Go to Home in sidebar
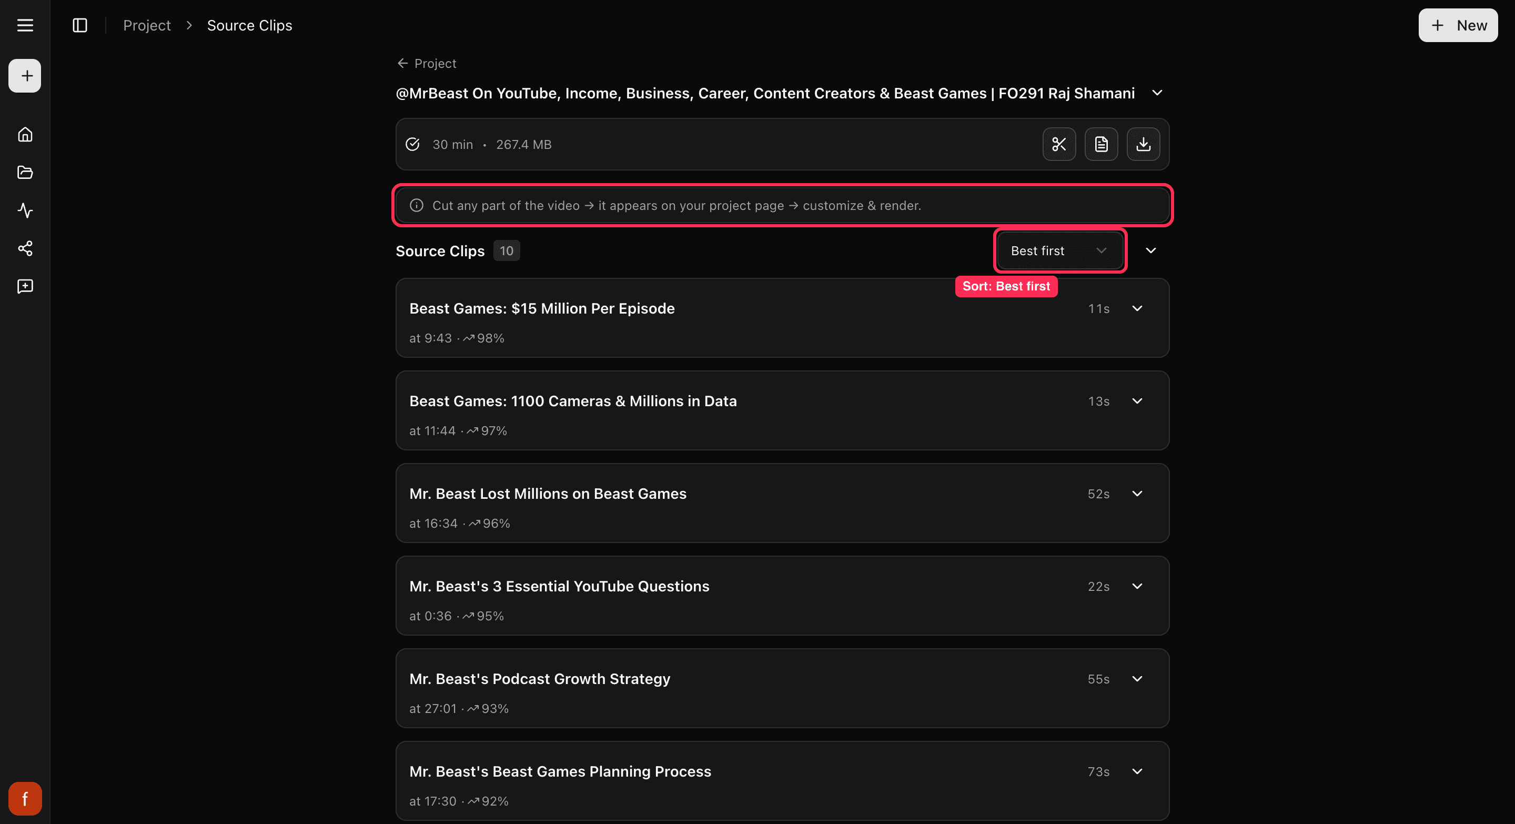 (x=25, y=135)
